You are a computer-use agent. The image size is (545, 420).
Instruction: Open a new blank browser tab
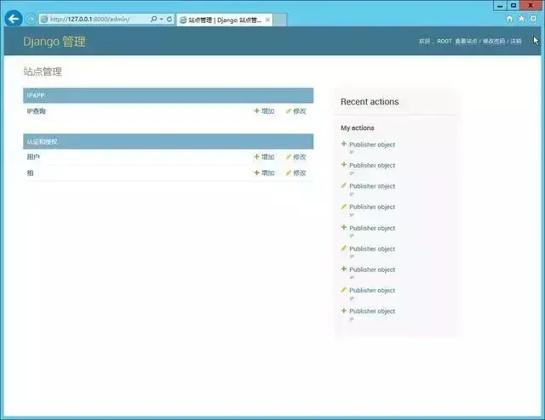pos(280,20)
